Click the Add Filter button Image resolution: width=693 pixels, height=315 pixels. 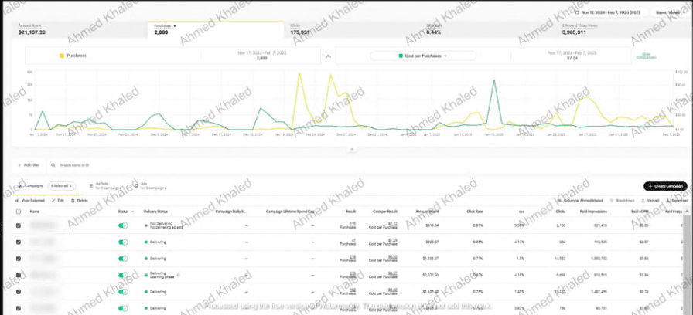pos(29,165)
